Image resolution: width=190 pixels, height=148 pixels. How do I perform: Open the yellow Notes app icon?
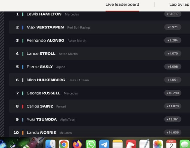117,144
